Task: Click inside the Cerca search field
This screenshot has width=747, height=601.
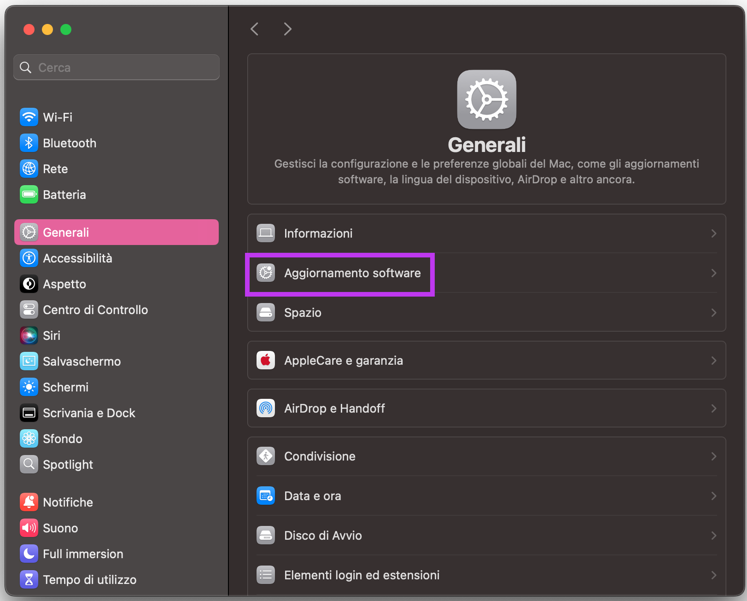Action: pos(116,67)
